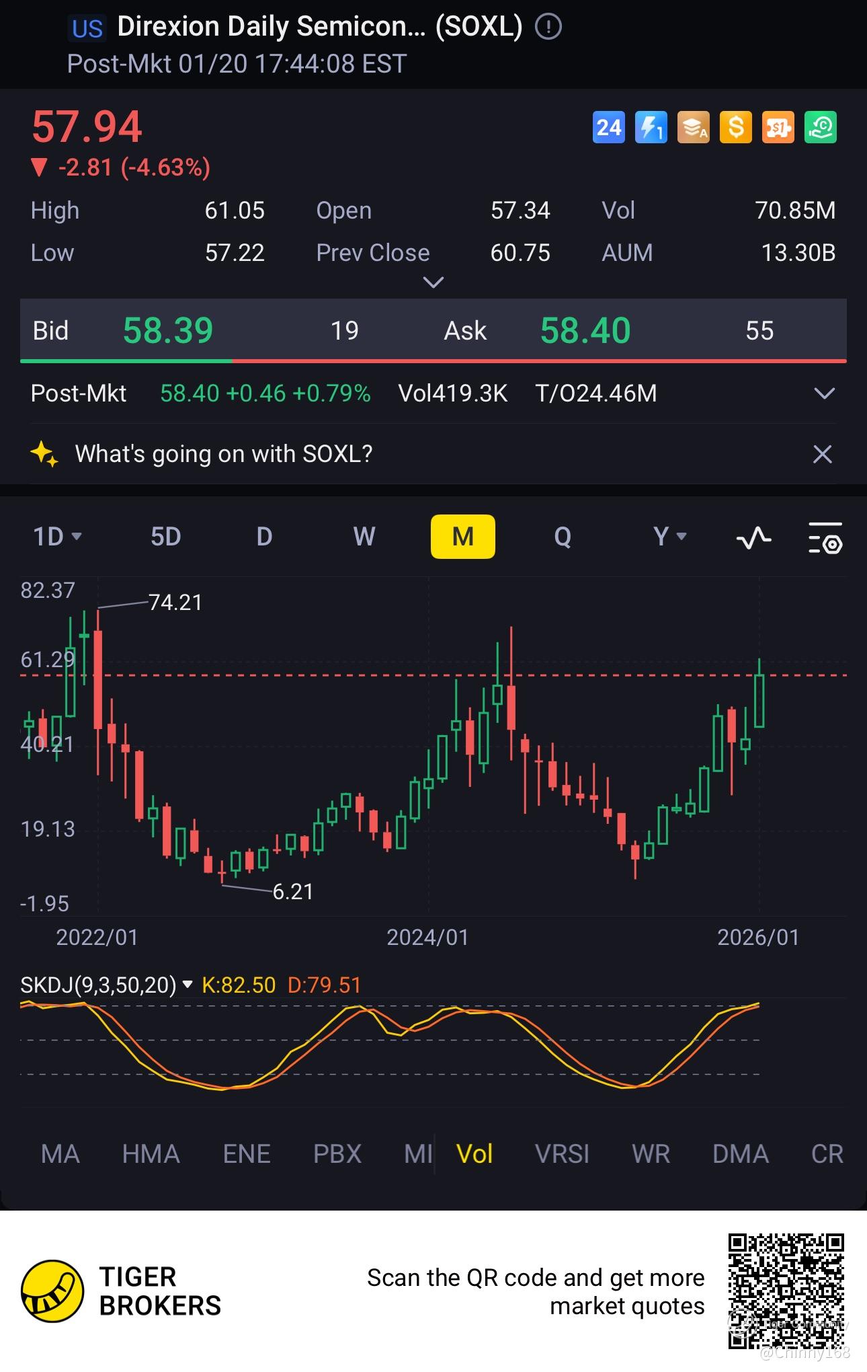Image resolution: width=867 pixels, height=1372 pixels.
Task: Tap the Vol value 70.85M
Action: click(x=796, y=211)
